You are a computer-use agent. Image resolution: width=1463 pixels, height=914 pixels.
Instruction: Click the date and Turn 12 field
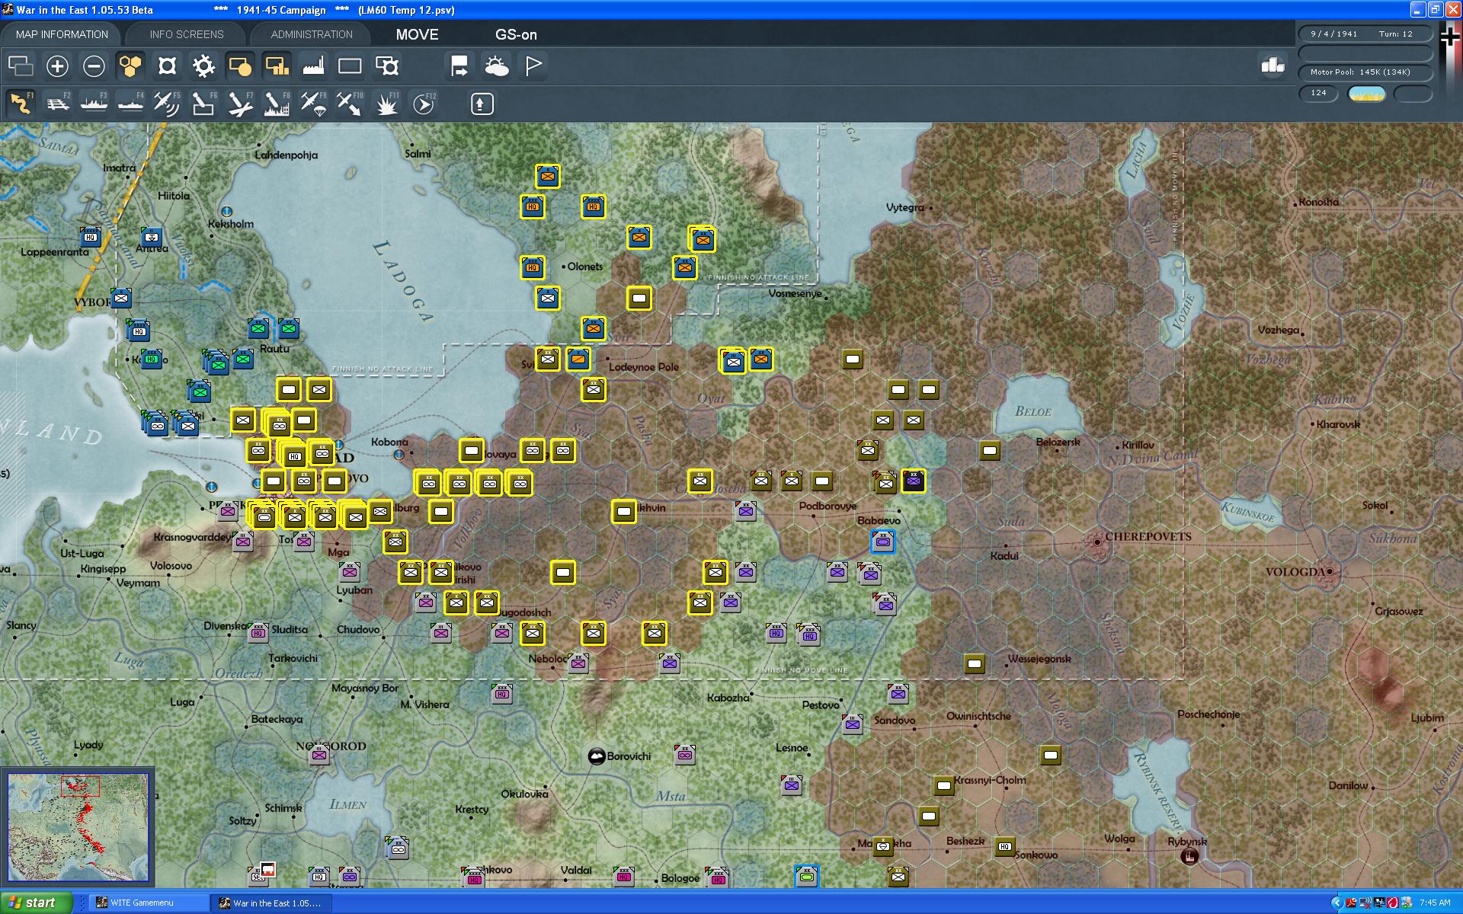(x=1365, y=34)
